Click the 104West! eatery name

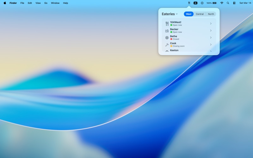click(176, 22)
